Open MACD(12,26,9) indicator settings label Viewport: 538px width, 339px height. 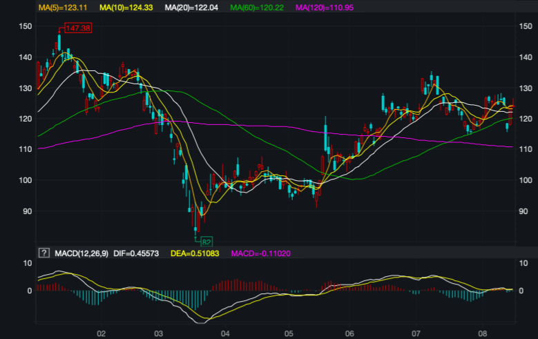click(81, 253)
